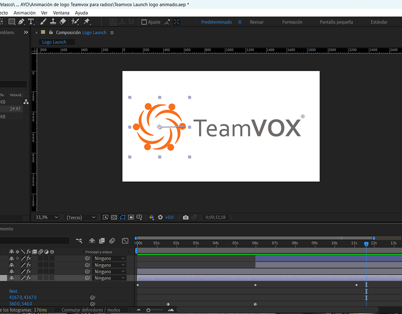The image size is (402, 314).
Task: Switch to the Revisar workspace
Action: click(257, 22)
